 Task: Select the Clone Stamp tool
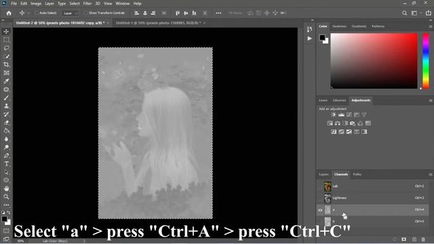[6, 106]
